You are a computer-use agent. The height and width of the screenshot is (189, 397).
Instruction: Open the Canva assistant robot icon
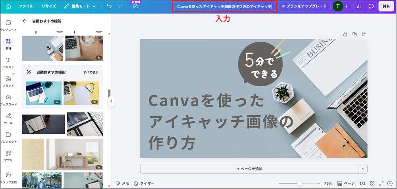pyautogui.click(x=390, y=183)
